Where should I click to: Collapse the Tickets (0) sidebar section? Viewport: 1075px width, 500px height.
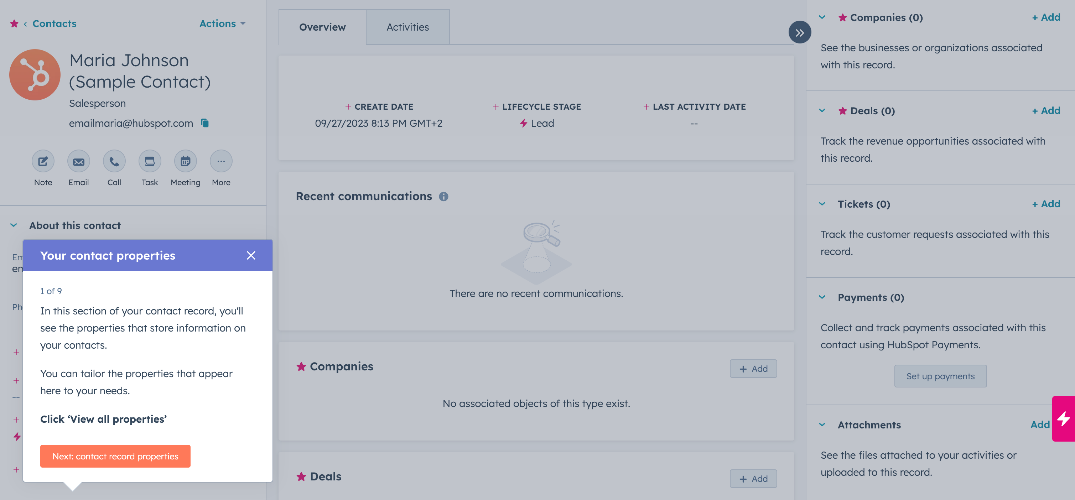click(x=822, y=204)
